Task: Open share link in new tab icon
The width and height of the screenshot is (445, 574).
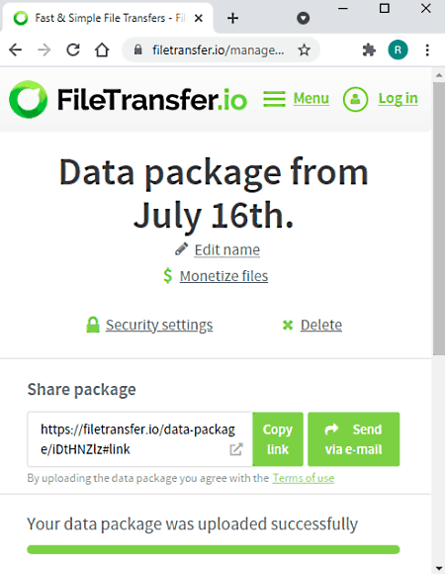Action: (x=236, y=449)
